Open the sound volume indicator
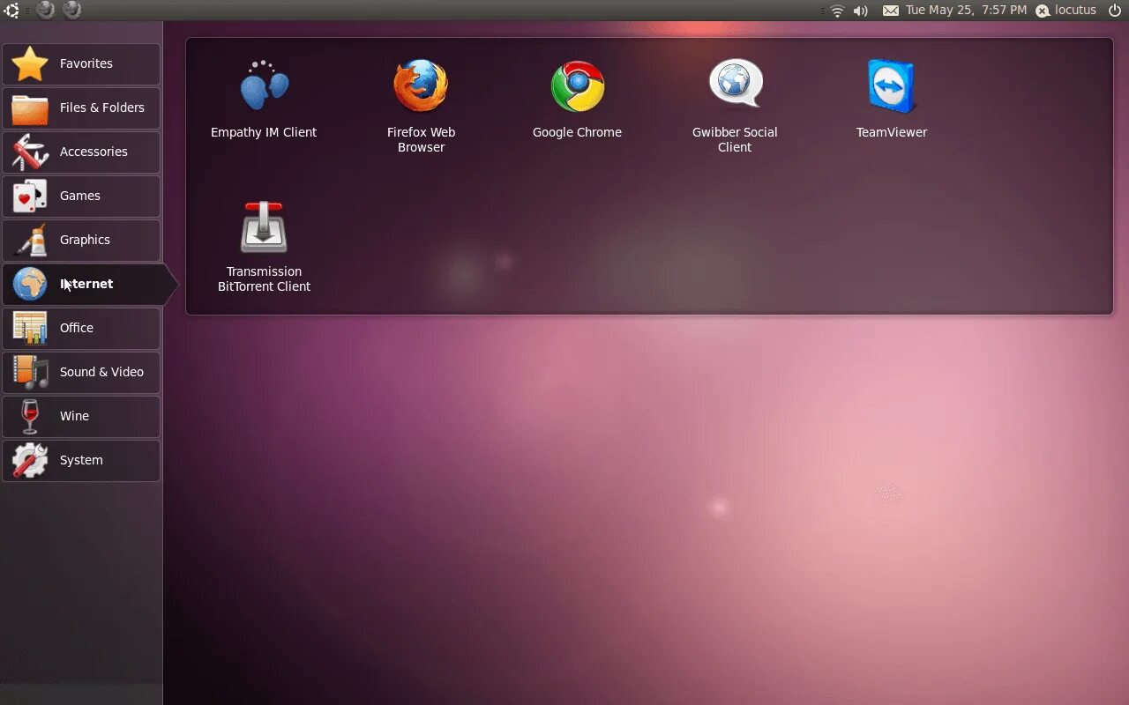The width and height of the screenshot is (1129, 705). tap(861, 11)
